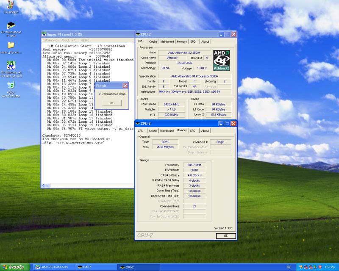339x271 pixels.
Task: Switch to Mainboard tab in the Processor CPU-Z window
Action: (167, 41)
